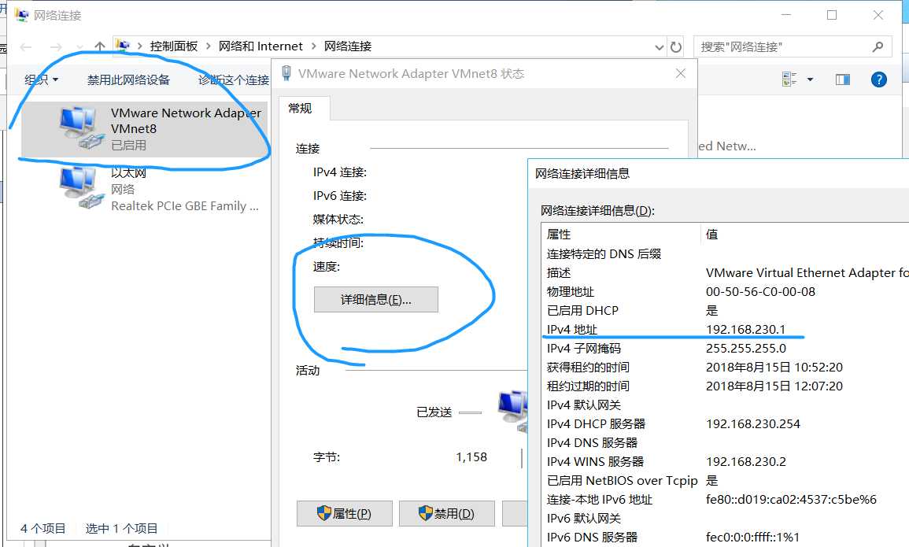Click the status bar text 选中 1 个项目
909x547 pixels.
click(121, 528)
